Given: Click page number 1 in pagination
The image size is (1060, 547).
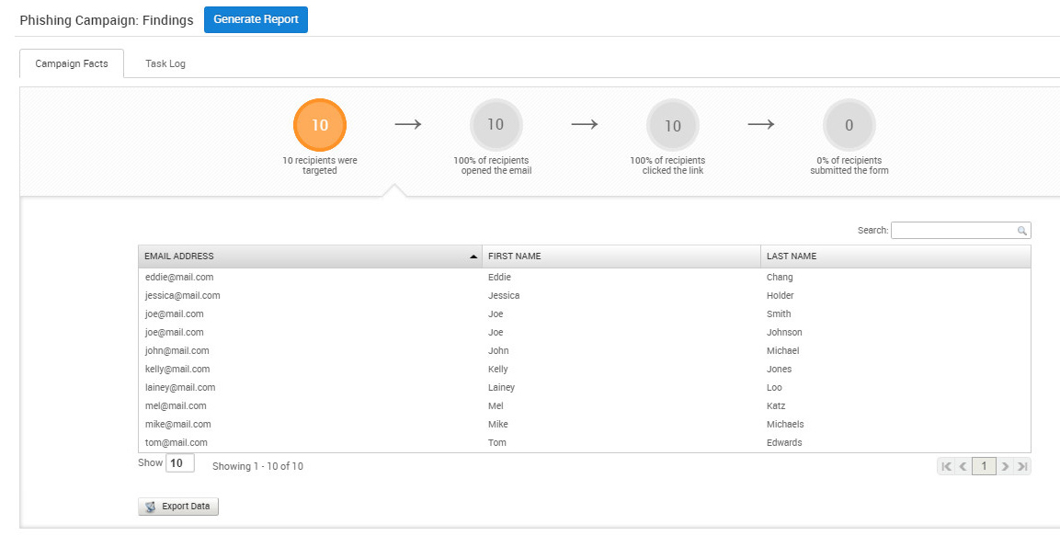Looking at the screenshot, I should (984, 466).
